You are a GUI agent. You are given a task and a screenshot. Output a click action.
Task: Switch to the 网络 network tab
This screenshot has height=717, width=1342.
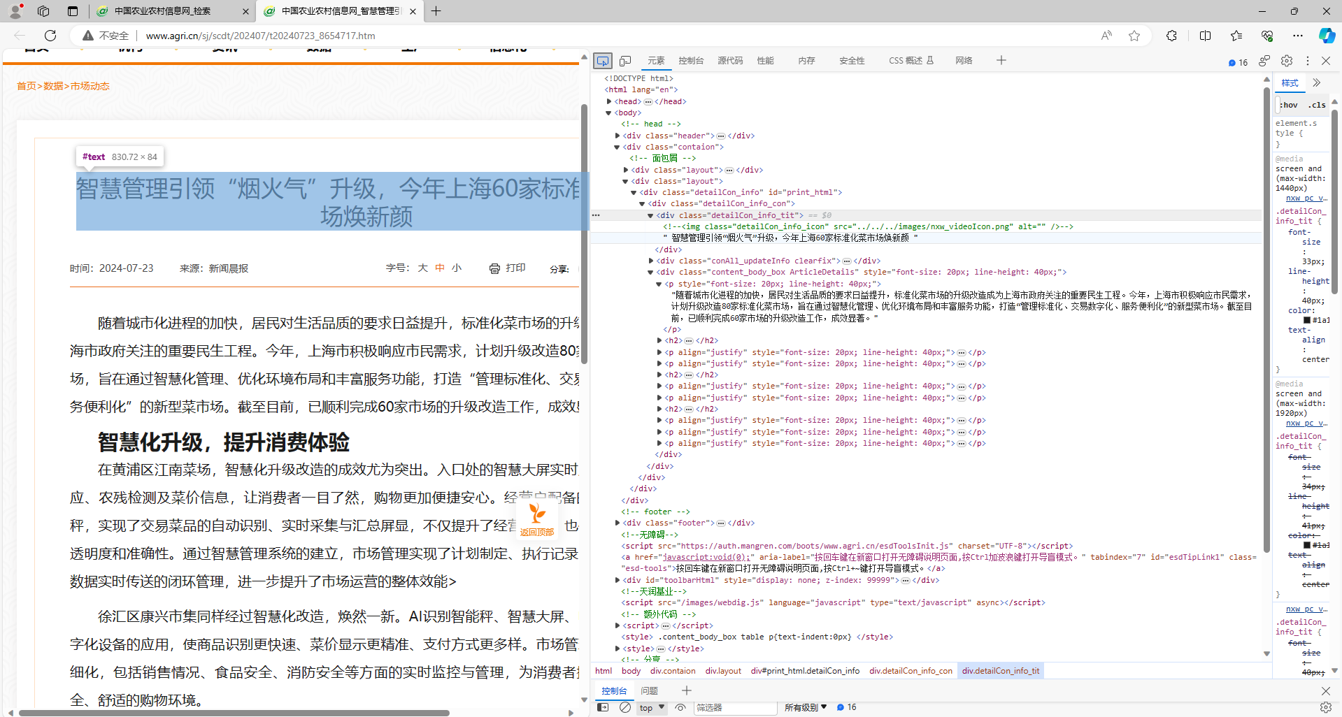[x=964, y=61]
